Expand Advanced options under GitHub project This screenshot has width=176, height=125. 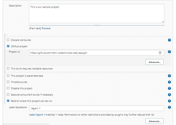(155, 62)
